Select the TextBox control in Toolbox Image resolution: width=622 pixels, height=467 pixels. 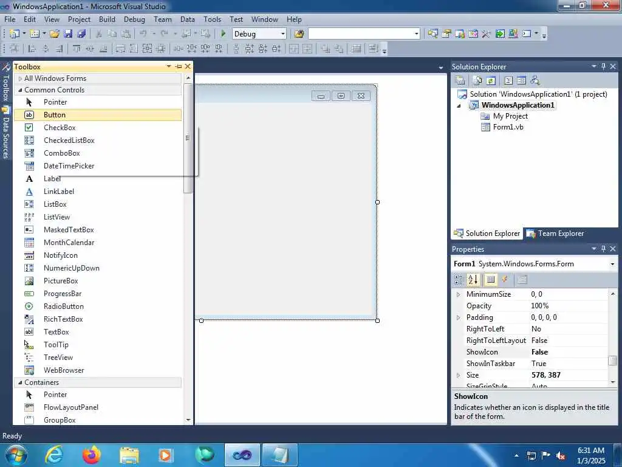[x=98, y=331]
